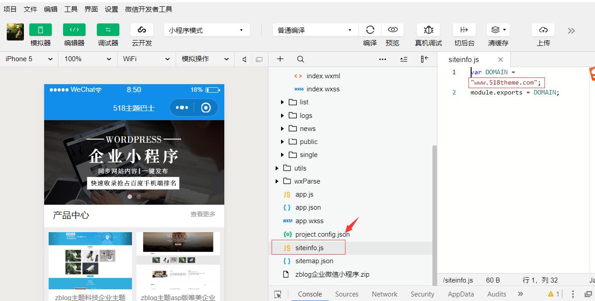Switch to Console tab
This screenshot has height=301, width=595.
click(x=310, y=294)
